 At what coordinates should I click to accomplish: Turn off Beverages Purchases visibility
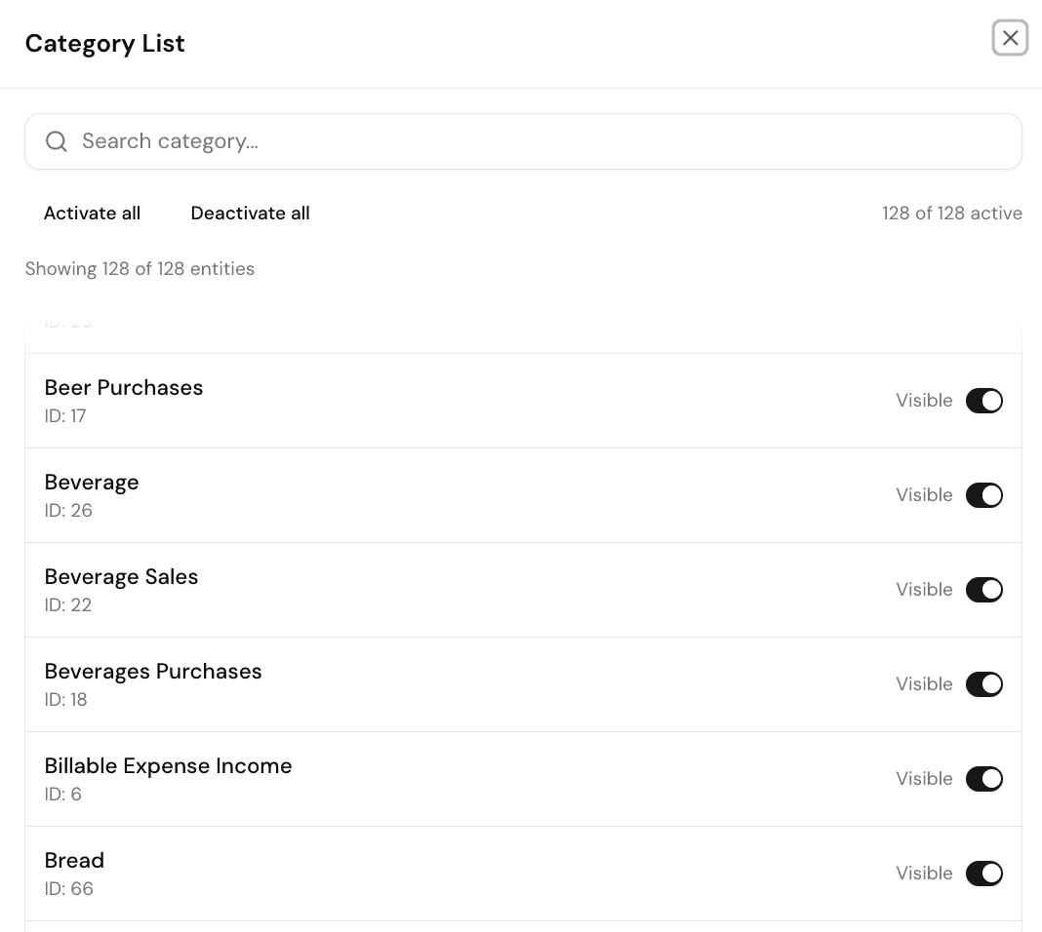[984, 684]
